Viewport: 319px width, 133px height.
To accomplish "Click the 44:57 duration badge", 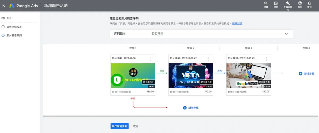I will [267, 86].
